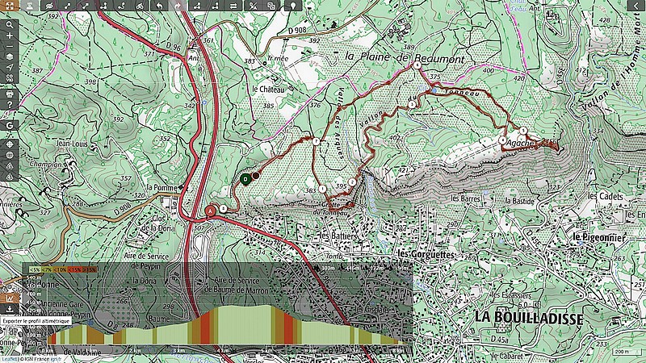Viewport: 646px width, 363px height.
Task: Click the 'le Château' map label
Action: 268,89
